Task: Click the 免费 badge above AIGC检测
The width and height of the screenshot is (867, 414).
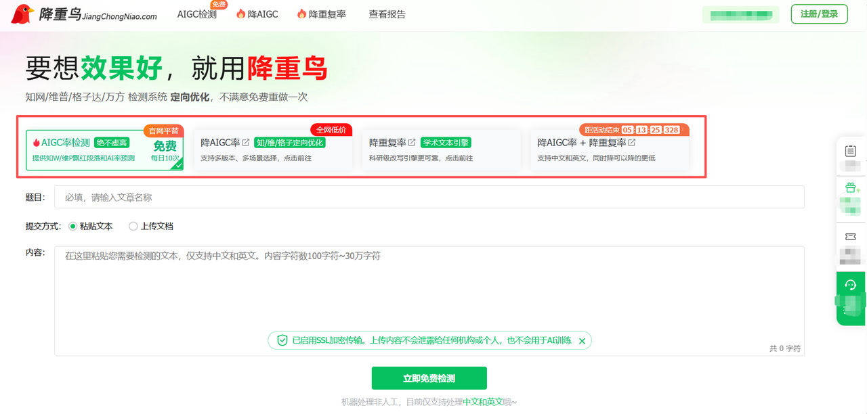Action: (x=219, y=4)
